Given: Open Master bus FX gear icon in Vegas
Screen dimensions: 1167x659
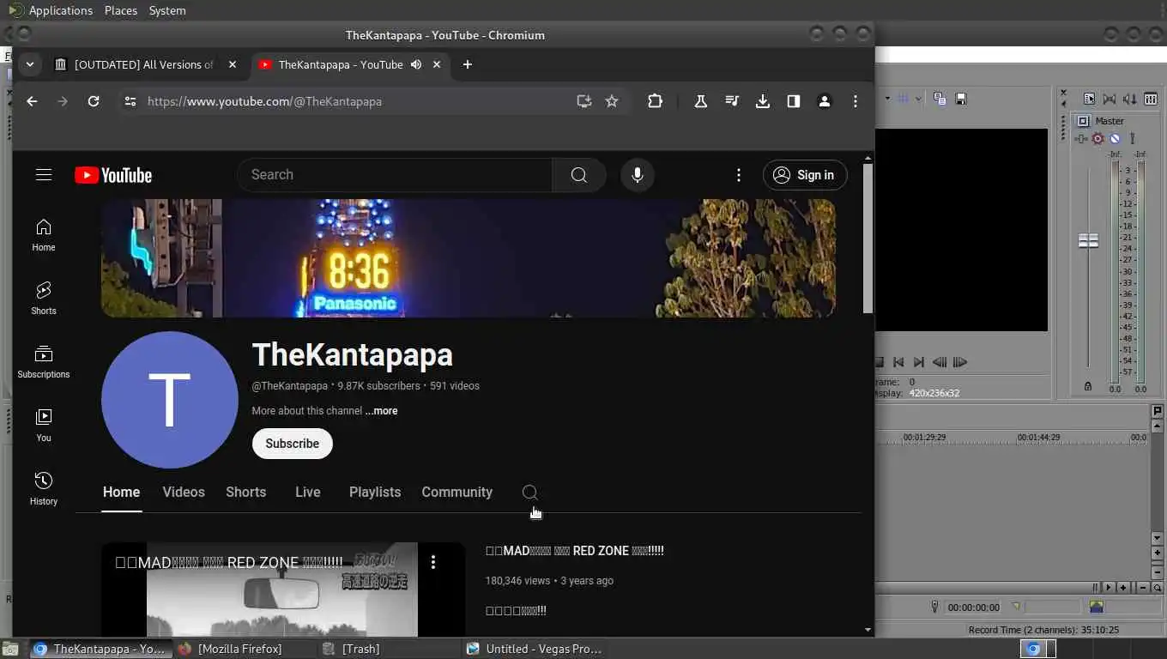Looking at the screenshot, I should [x=1097, y=138].
